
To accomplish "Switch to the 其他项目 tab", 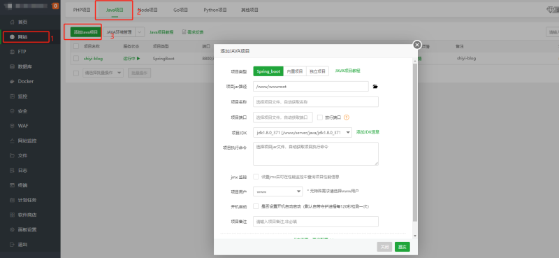I will point(249,10).
